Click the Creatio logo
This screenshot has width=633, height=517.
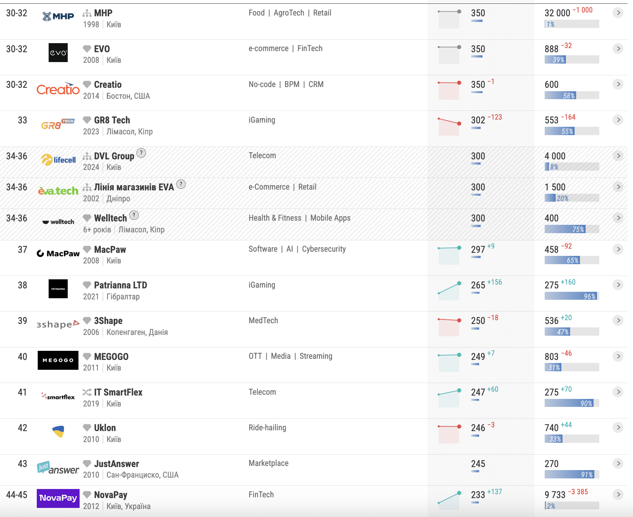tap(58, 89)
